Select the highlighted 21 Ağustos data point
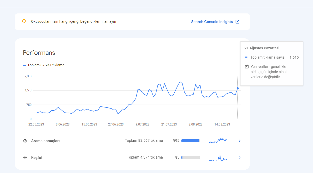The width and height of the screenshot is (313, 173). tap(238, 88)
